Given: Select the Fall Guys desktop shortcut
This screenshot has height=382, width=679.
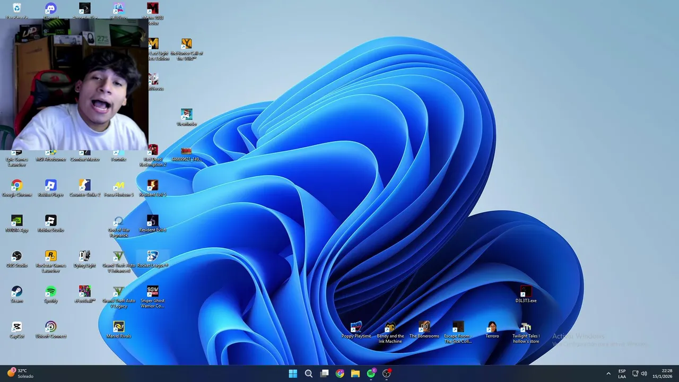Looking at the screenshot, I should 118,10.
